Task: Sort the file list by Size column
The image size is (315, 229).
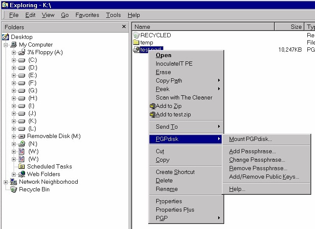Action: pos(289,27)
